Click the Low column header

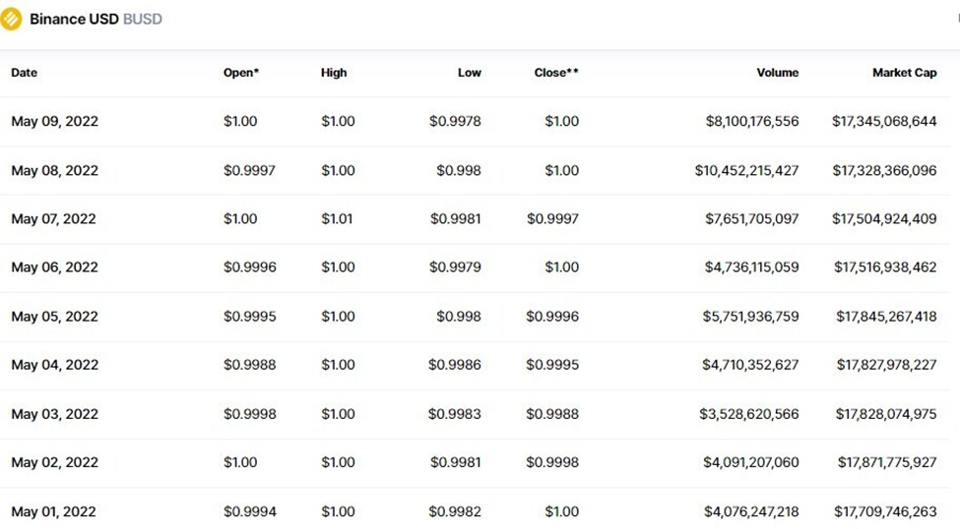click(x=470, y=73)
